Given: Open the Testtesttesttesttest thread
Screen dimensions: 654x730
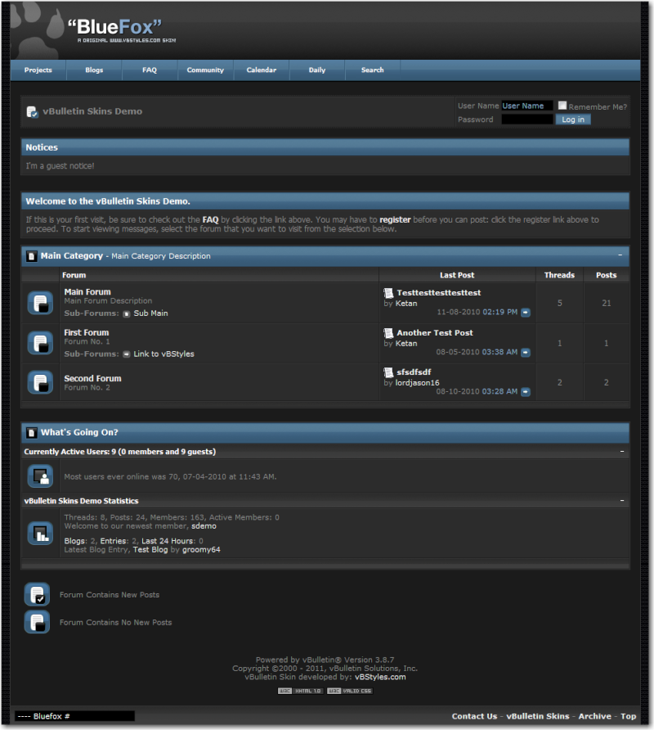Looking at the screenshot, I should point(439,293).
